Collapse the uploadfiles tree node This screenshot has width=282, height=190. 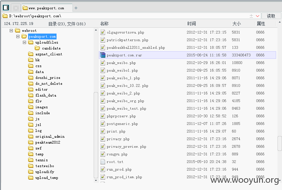click(x=25, y=42)
